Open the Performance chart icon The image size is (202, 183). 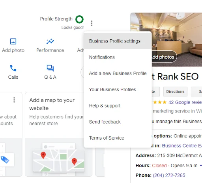pyautogui.click(x=50, y=41)
